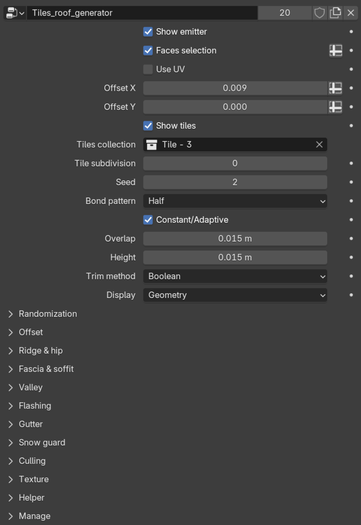Viewport: 361px width, 525px height.
Task: Click the 20 users count button
Action: [285, 13]
